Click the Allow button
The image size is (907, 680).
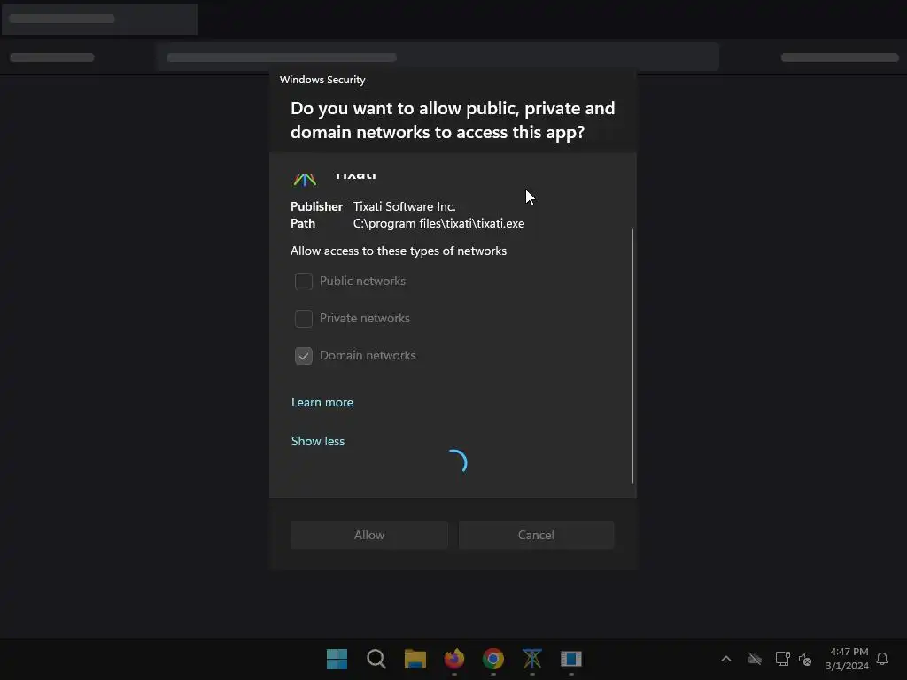click(369, 535)
